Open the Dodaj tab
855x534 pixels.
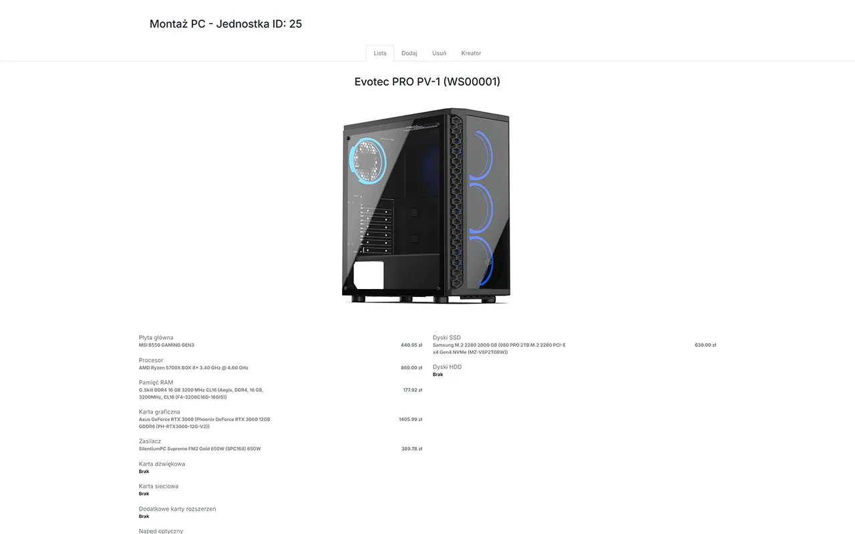409,53
